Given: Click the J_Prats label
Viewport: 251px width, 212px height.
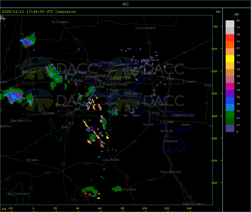Looking at the screenshot, I should click(155, 113).
